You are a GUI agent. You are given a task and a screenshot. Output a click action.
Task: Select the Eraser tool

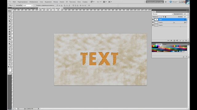tap(10, 37)
